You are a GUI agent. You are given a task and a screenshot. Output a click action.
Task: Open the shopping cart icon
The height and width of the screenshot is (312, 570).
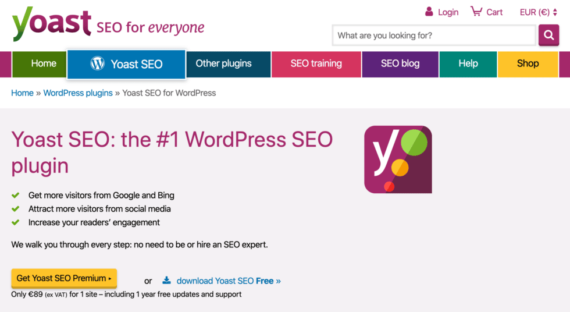pos(476,11)
